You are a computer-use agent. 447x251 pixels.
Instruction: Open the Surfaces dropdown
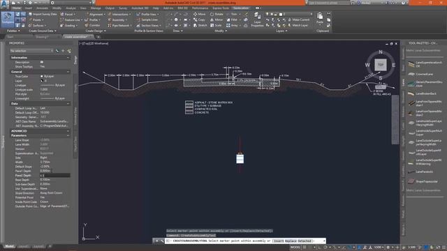click(x=37, y=26)
